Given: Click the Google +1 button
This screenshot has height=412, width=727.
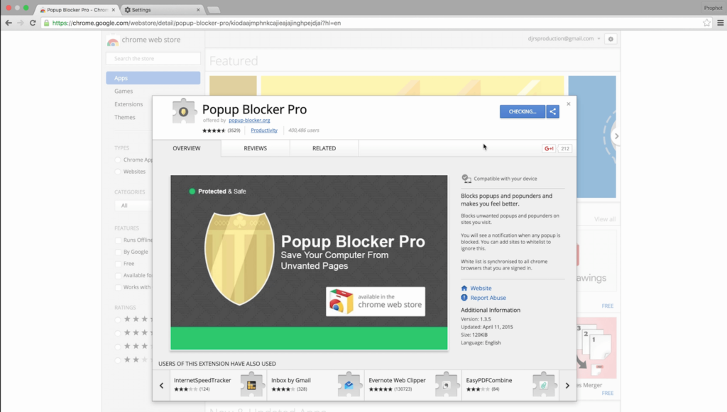Looking at the screenshot, I should coord(549,148).
